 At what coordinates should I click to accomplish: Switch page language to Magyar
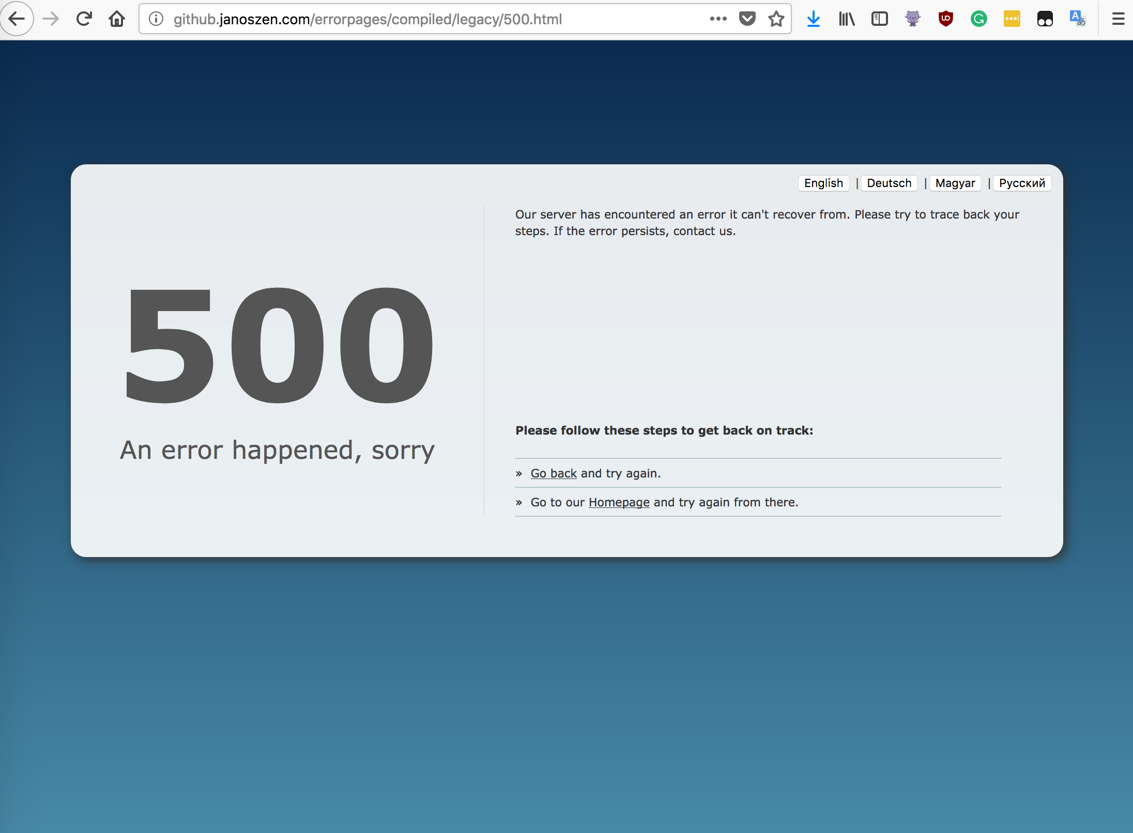click(955, 183)
